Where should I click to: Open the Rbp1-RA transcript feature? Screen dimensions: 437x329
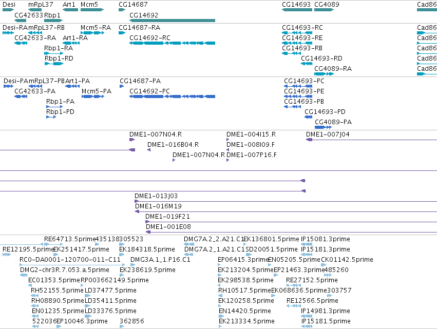[54, 53]
